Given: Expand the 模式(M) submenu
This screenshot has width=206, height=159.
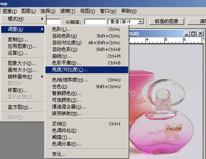Looking at the screenshot, I should click(x=23, y=19).
